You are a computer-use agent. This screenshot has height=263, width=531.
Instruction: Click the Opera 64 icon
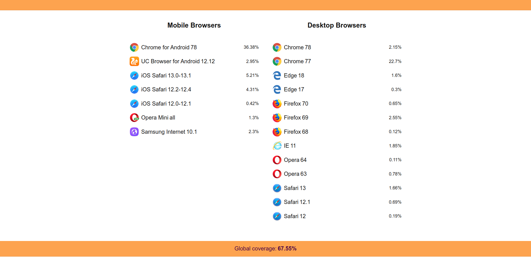277,160
